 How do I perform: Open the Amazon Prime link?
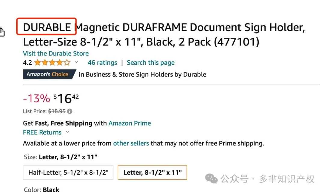click(130, 123)
